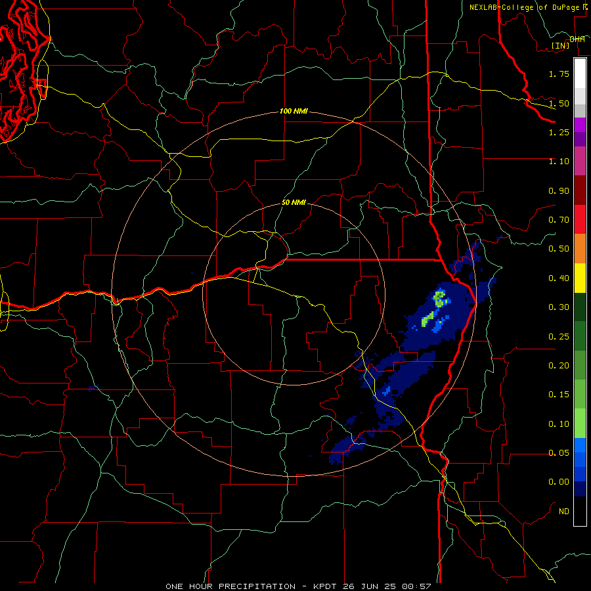Click the "50 NMI" range ring label
Image resolution: width=591 pixels, height=591 pixels.
click(x=294, y=202)
